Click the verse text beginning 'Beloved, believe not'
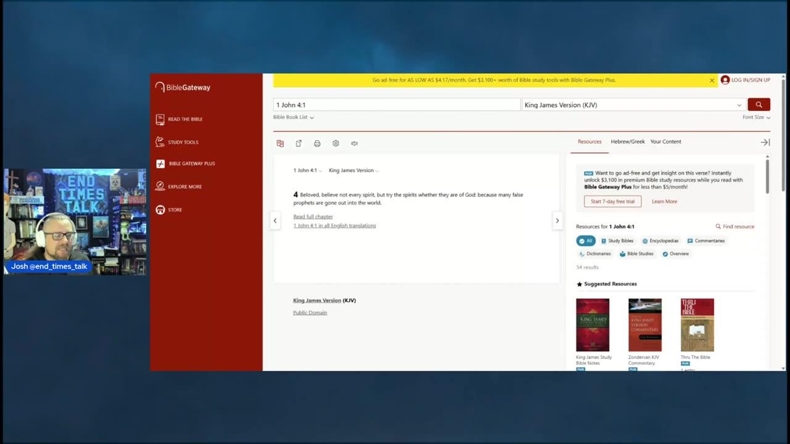 [408, 199]
